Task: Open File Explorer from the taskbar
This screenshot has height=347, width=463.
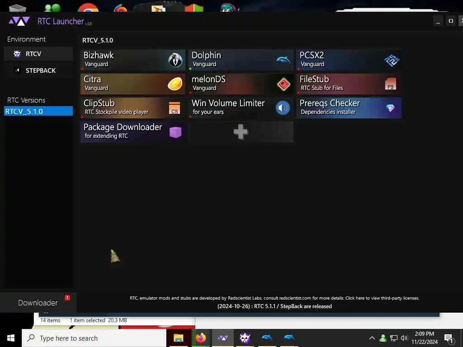Action: point(178,338)
